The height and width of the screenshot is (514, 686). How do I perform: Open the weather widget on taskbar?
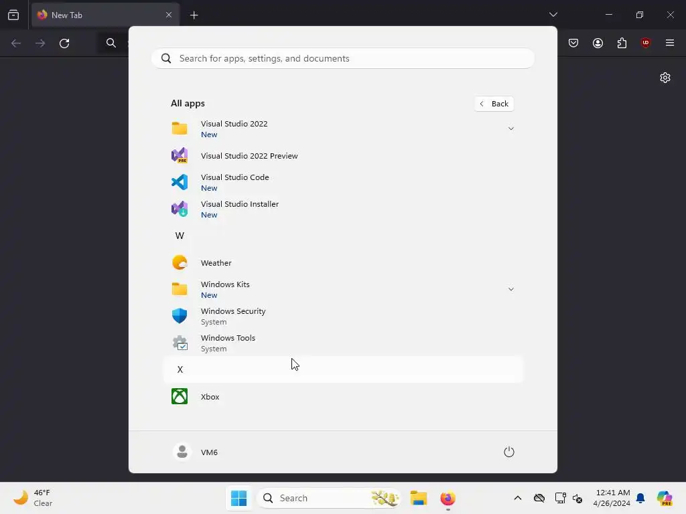click(33, 498)
